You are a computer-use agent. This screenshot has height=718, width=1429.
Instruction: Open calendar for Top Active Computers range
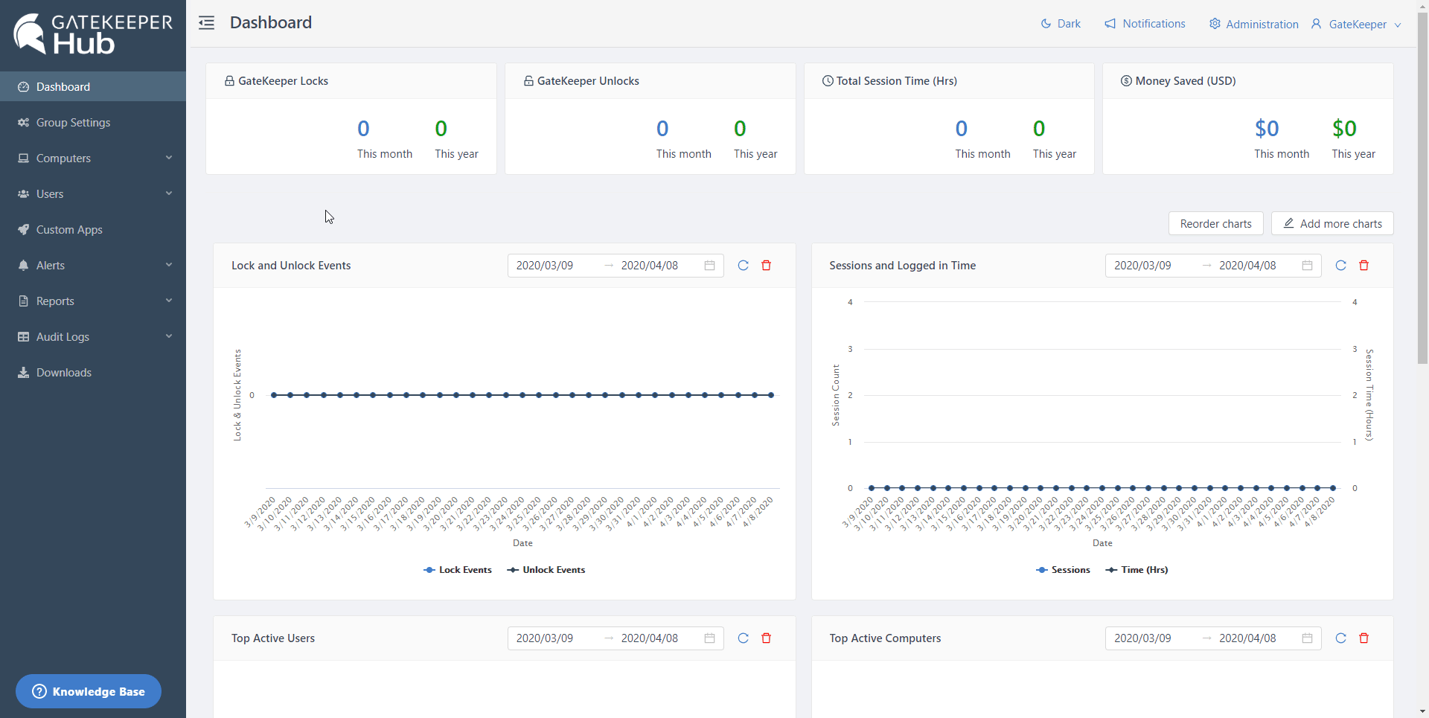pyautogui.click(x=1307, y=638)
